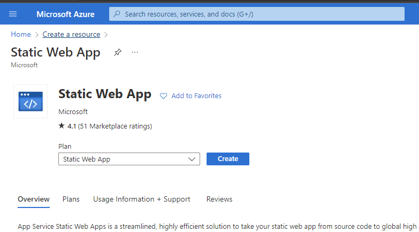Open the more options ellipsis menu
The width and height of the screenshot is (419, 232).
[135, 52]
